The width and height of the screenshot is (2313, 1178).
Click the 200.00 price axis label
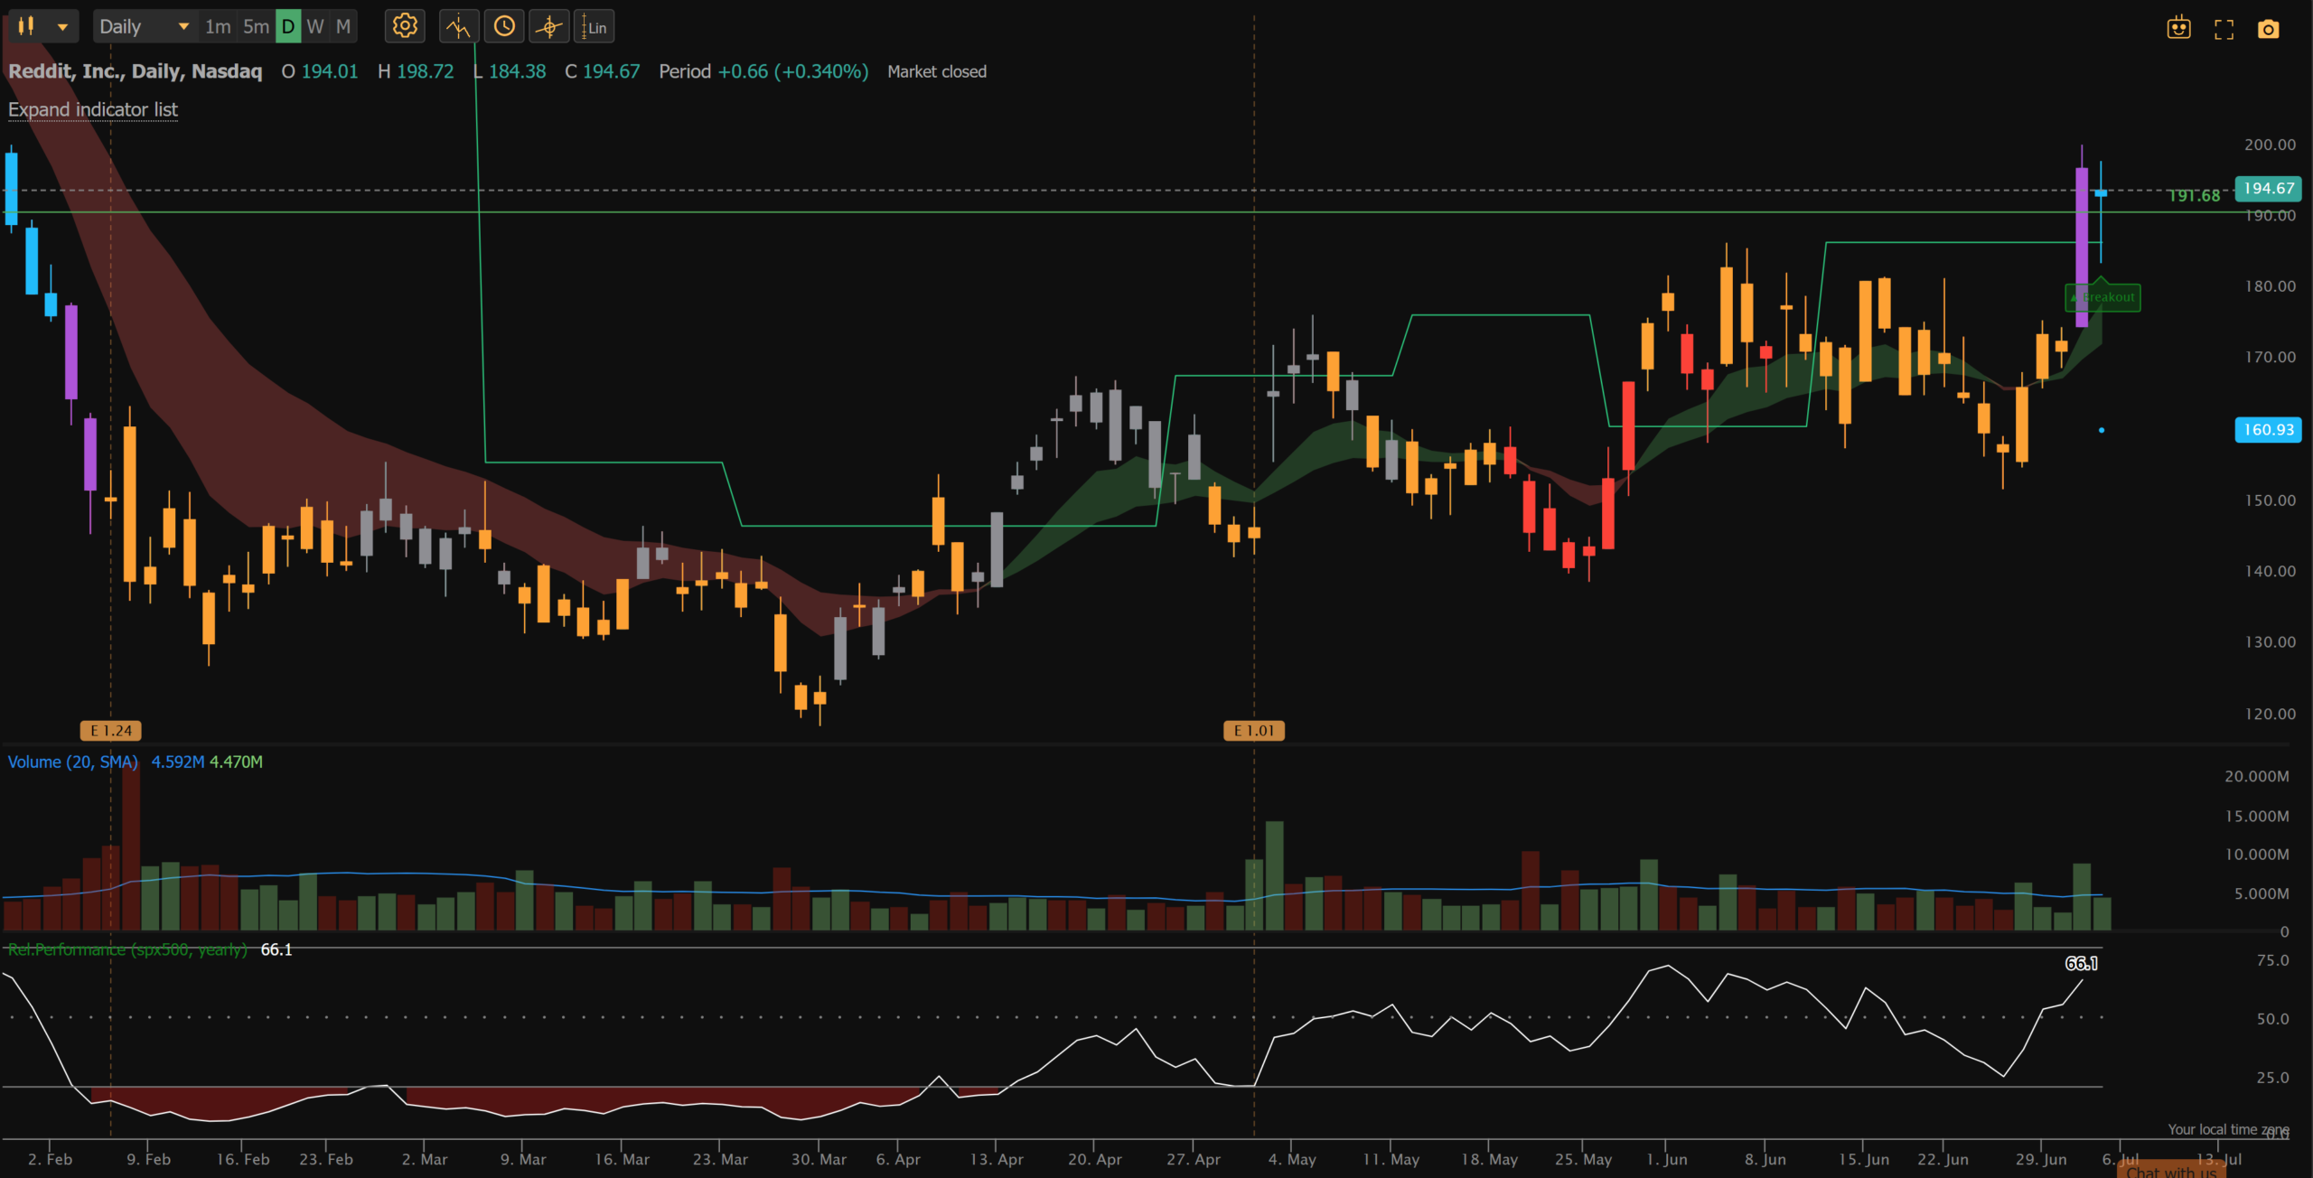(x=2270, y=145)
